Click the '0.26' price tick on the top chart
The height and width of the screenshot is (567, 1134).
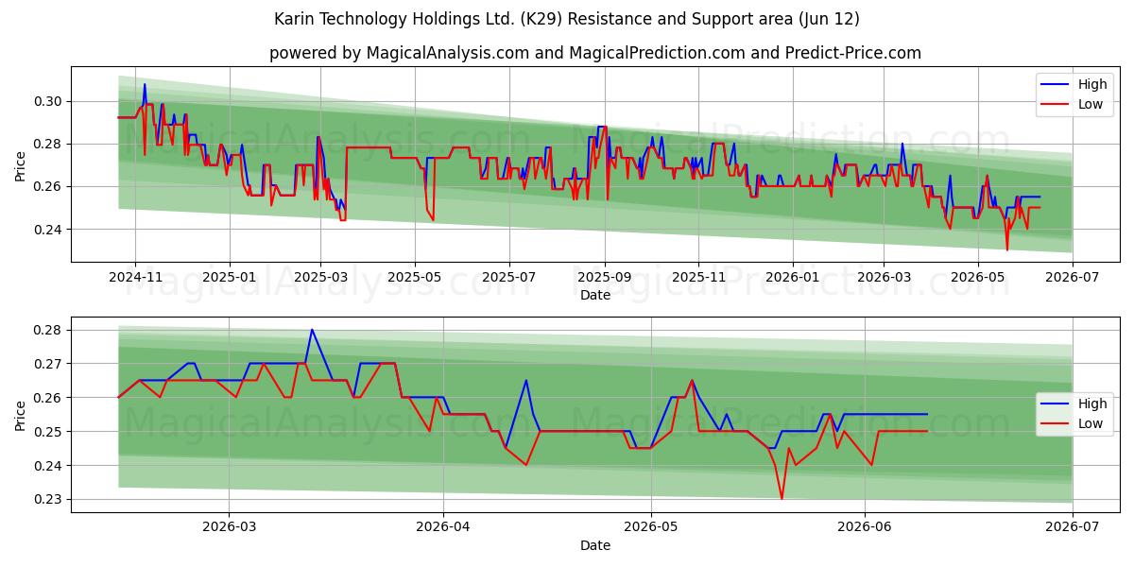(x=48, y=186)
